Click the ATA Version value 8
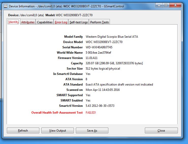This screenshot has height=144, width=188. pos(87,79)
